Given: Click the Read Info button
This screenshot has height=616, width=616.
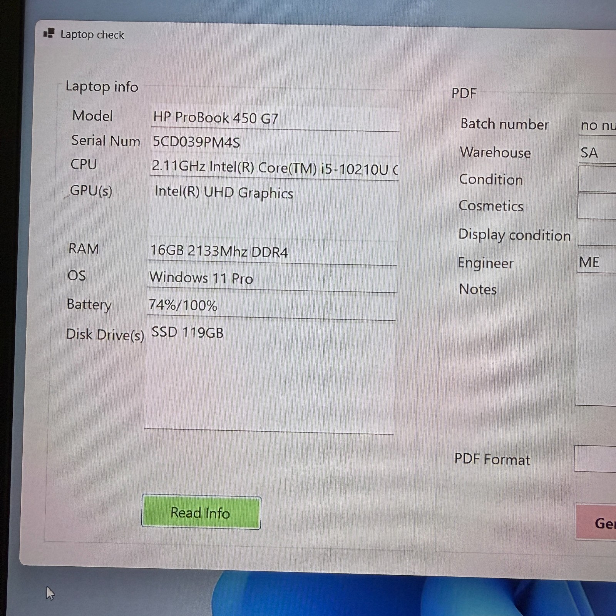Looking at the screenshot, I should [201, 512].
